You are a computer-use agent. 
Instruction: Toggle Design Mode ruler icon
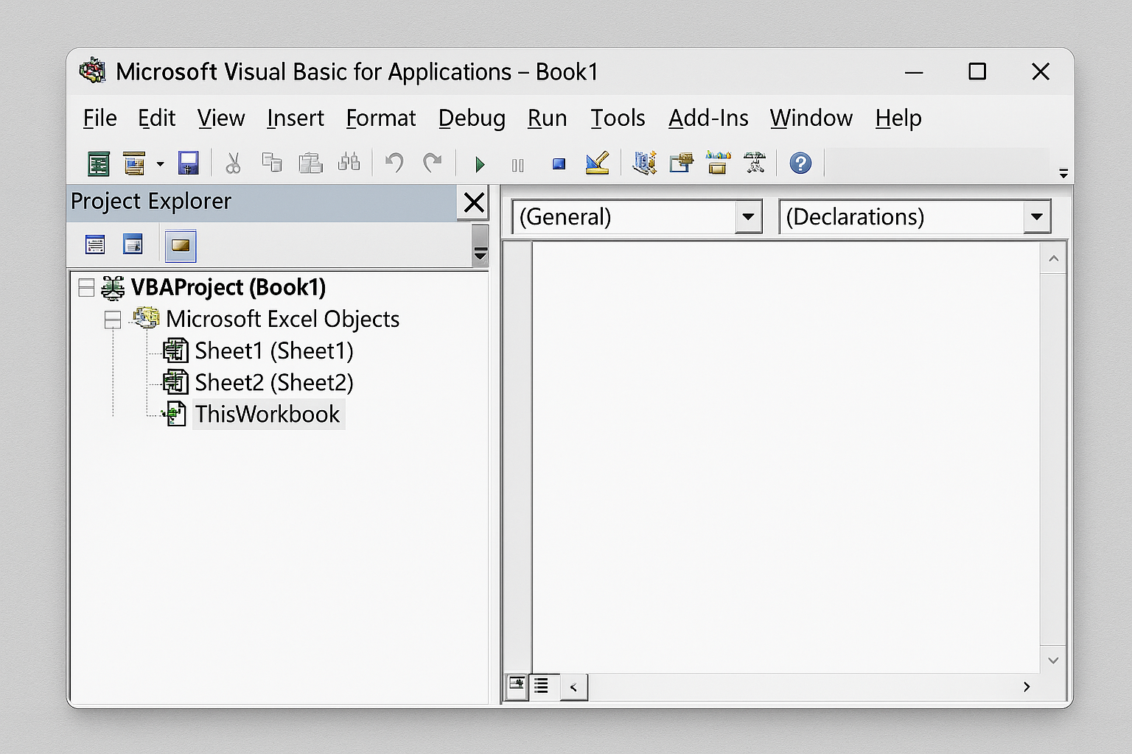pyautogui.click(x=598, y=163)
